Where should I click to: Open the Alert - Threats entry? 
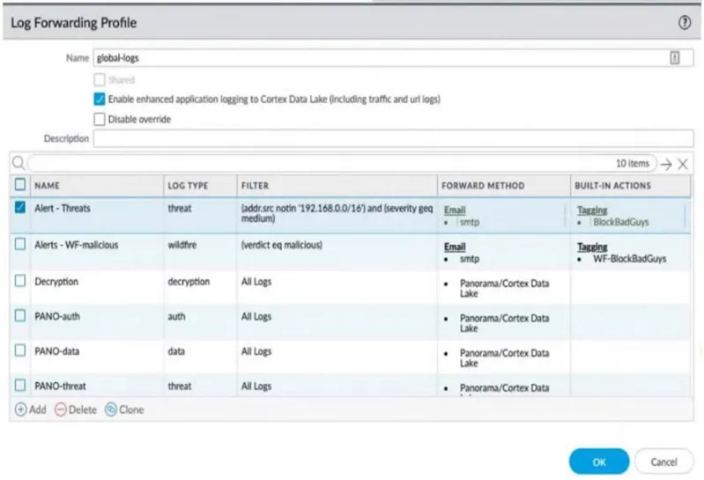point(63,208)
